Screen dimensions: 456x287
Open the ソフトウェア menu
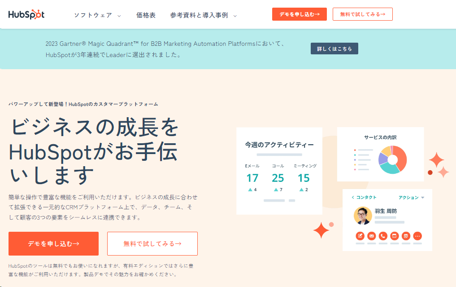click(x=93, y=15)
